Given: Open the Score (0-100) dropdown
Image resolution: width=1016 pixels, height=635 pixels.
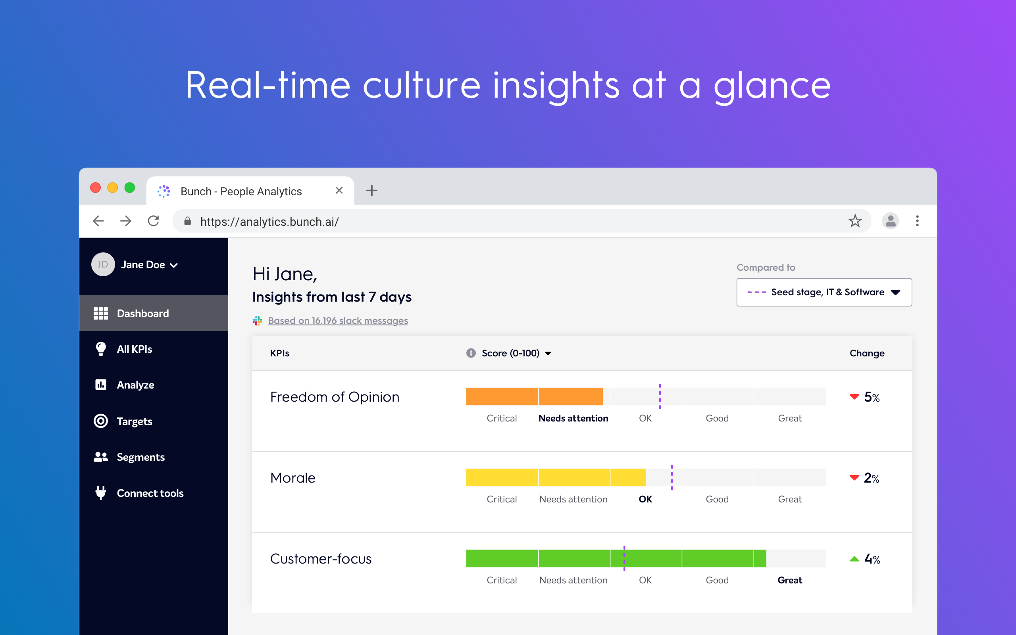Looking at the screenshot, I should [x=516, y=353].
